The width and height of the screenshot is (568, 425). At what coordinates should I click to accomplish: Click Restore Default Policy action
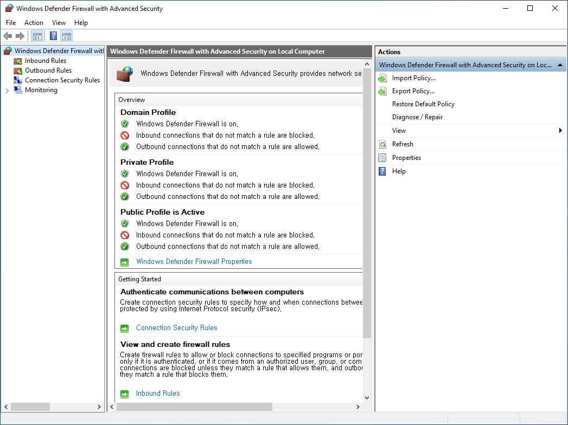(423, 104)
